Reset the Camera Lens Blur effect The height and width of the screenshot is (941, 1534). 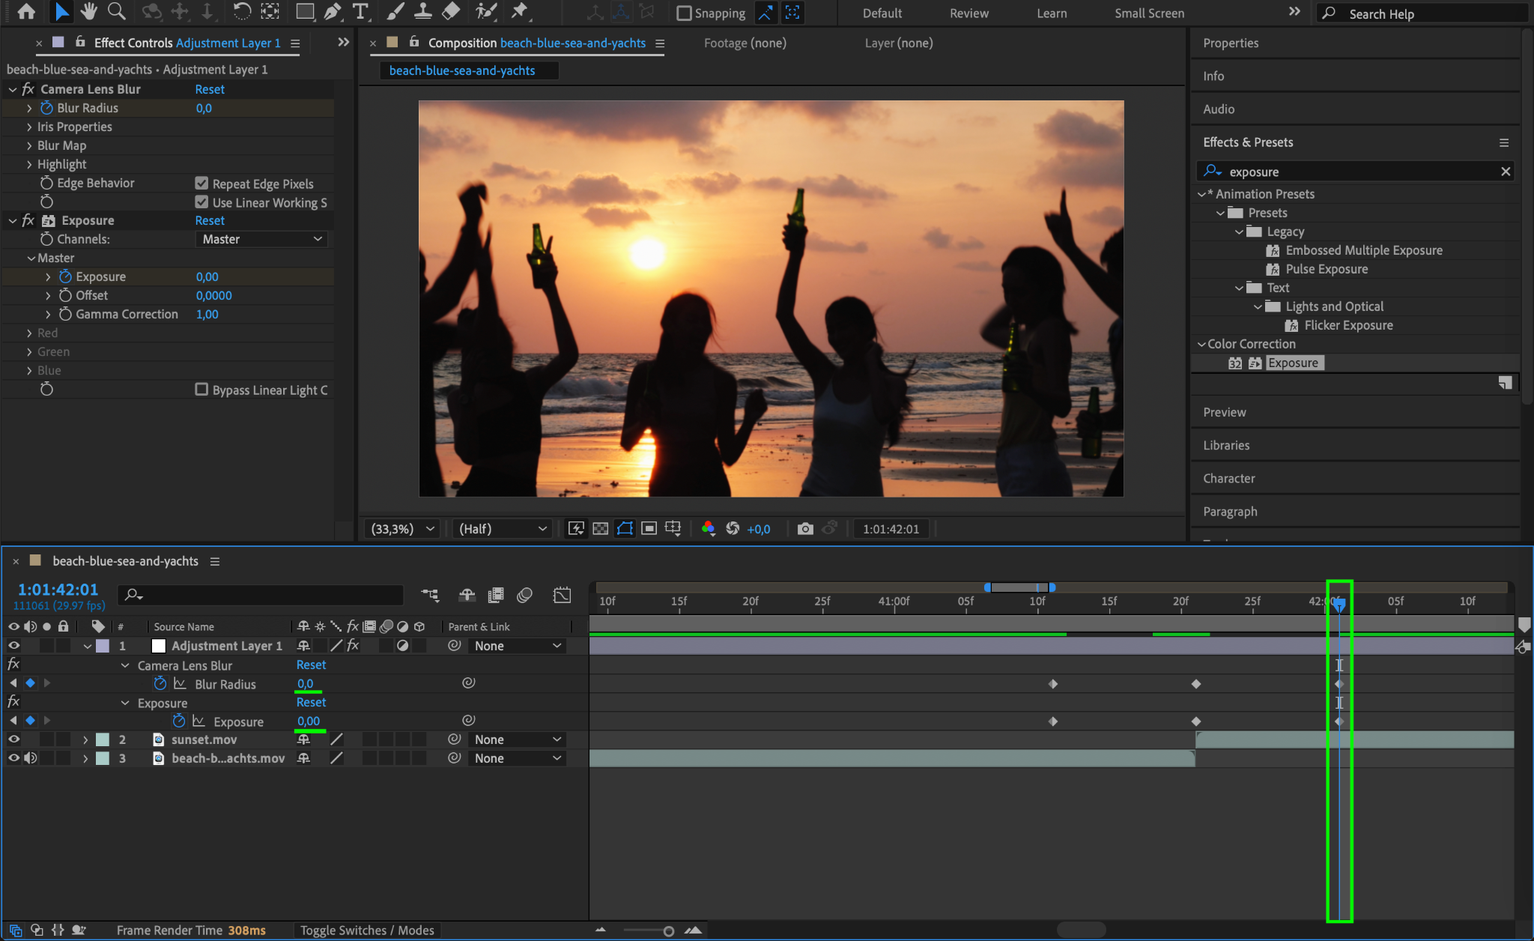210,89
